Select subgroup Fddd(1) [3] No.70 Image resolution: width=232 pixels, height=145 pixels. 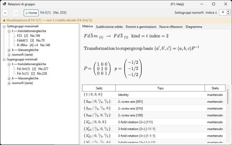[31, 40]
